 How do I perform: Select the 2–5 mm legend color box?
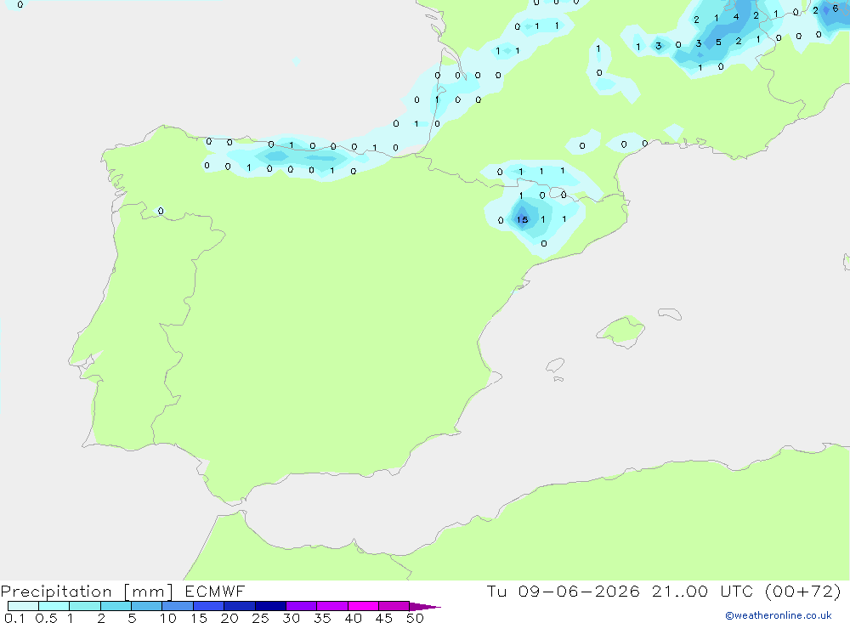[x=116, y=606]
